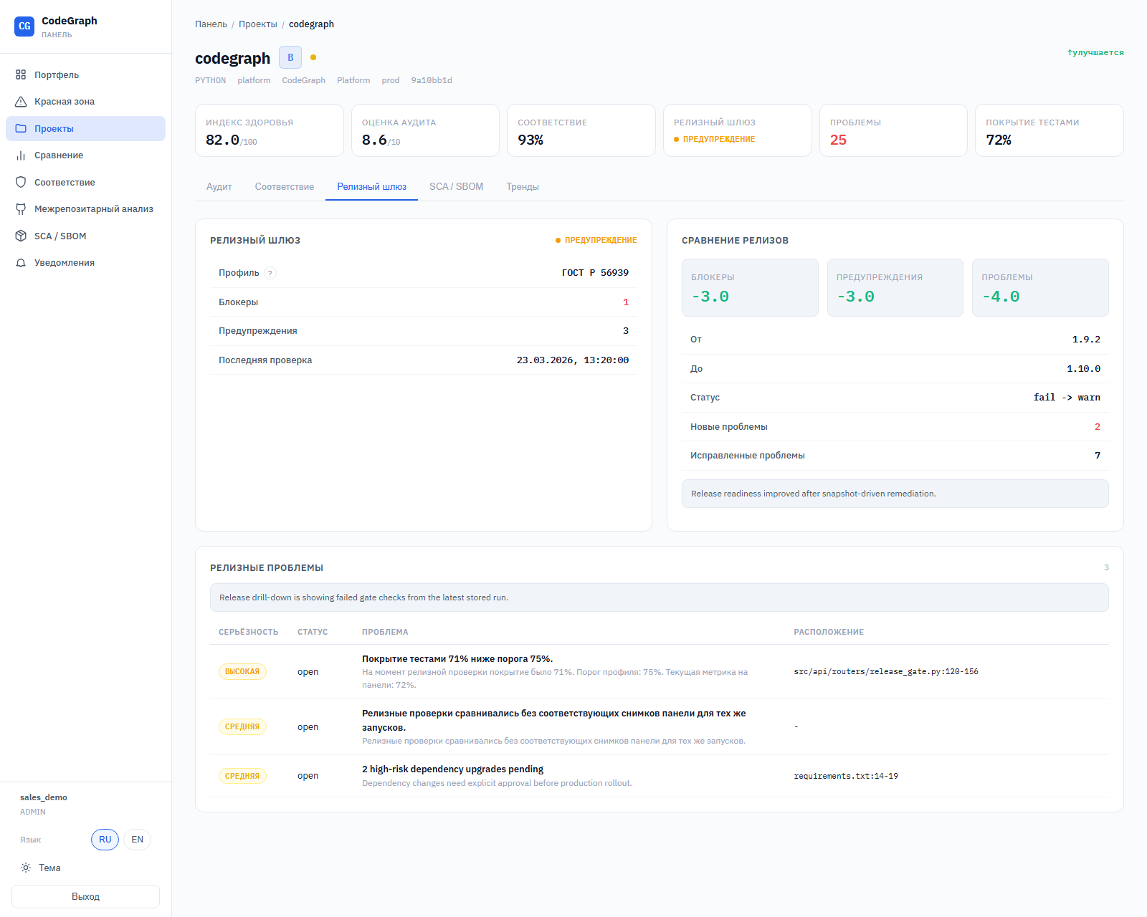Switch language to RU
This screenshot has width=1147, height=917.
(x=105, y=840)
